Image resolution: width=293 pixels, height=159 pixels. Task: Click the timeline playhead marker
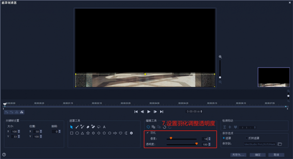coord(5,104)
